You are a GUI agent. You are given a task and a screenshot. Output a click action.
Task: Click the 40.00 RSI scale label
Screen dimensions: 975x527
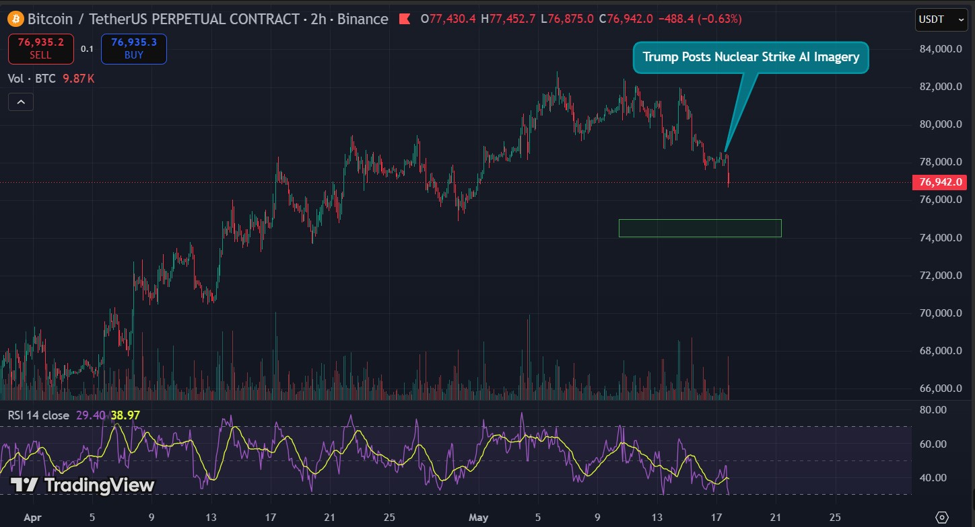tap(933, 478)
